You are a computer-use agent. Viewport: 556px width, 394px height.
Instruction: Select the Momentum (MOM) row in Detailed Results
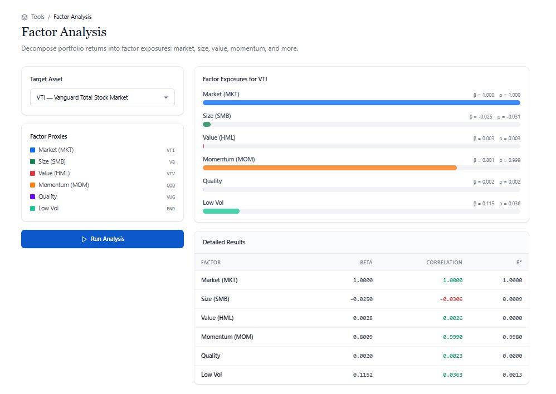pyautogui.click(x=362, y=337)
